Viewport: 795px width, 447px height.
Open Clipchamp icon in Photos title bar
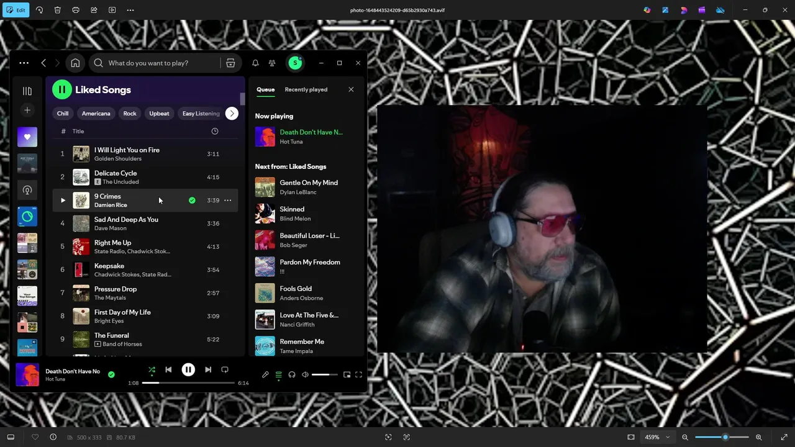(702, 10)
